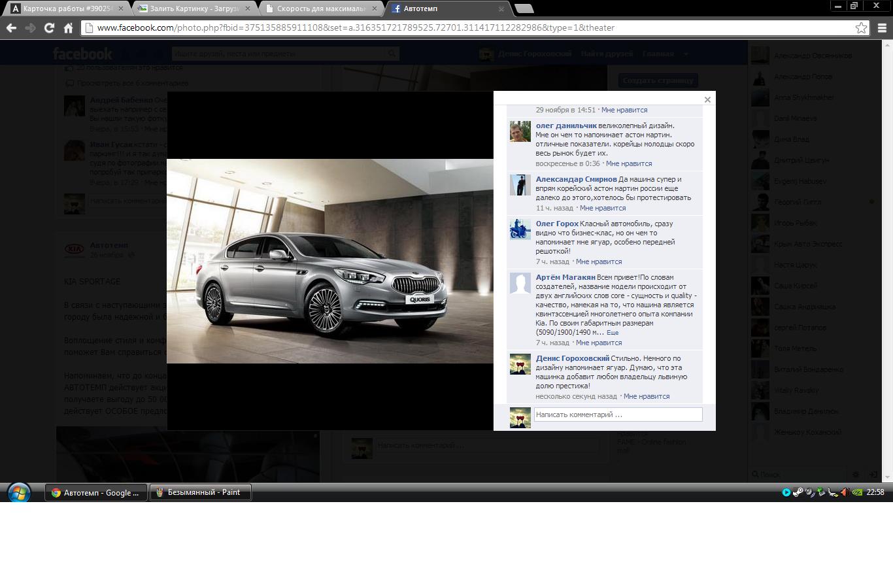The width and height of the screenshot is (893, 574).
Task: Go back with Chrome's back arrow
Action: pyautogui.click(x=11, y=27)
